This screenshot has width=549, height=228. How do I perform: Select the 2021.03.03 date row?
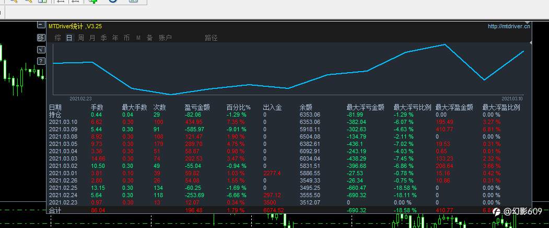[63, 158]
